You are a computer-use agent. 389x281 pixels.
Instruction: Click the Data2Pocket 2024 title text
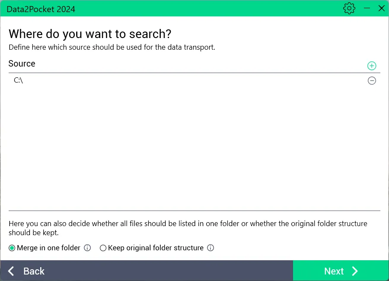pyautogui.click(x=41, y=9)
